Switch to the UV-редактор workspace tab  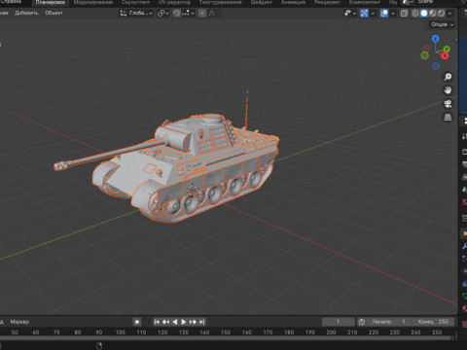tap(174, 2)
